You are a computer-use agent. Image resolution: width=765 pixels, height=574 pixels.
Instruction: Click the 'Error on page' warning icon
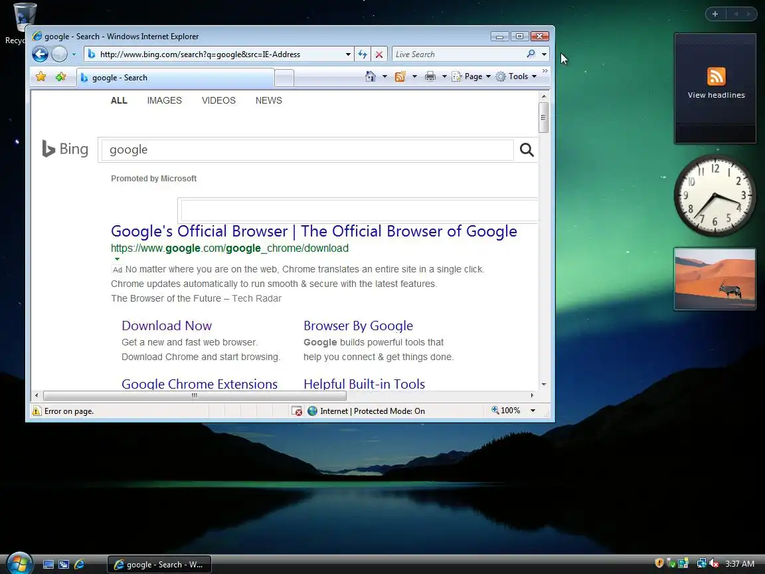pyautogui.click(x=37, y=411)
